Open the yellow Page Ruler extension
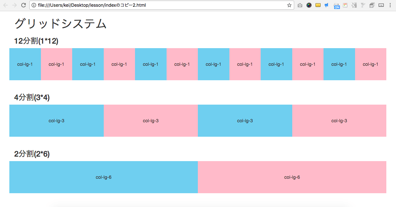 (x=318, y=5)
